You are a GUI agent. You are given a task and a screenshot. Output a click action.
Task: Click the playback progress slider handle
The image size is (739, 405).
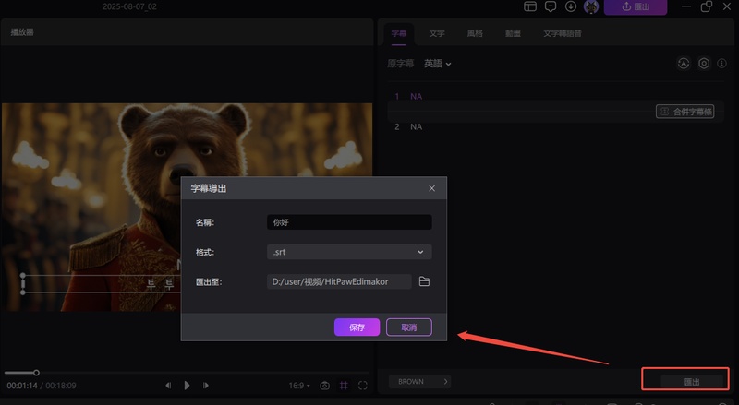[x=36, y=373]
